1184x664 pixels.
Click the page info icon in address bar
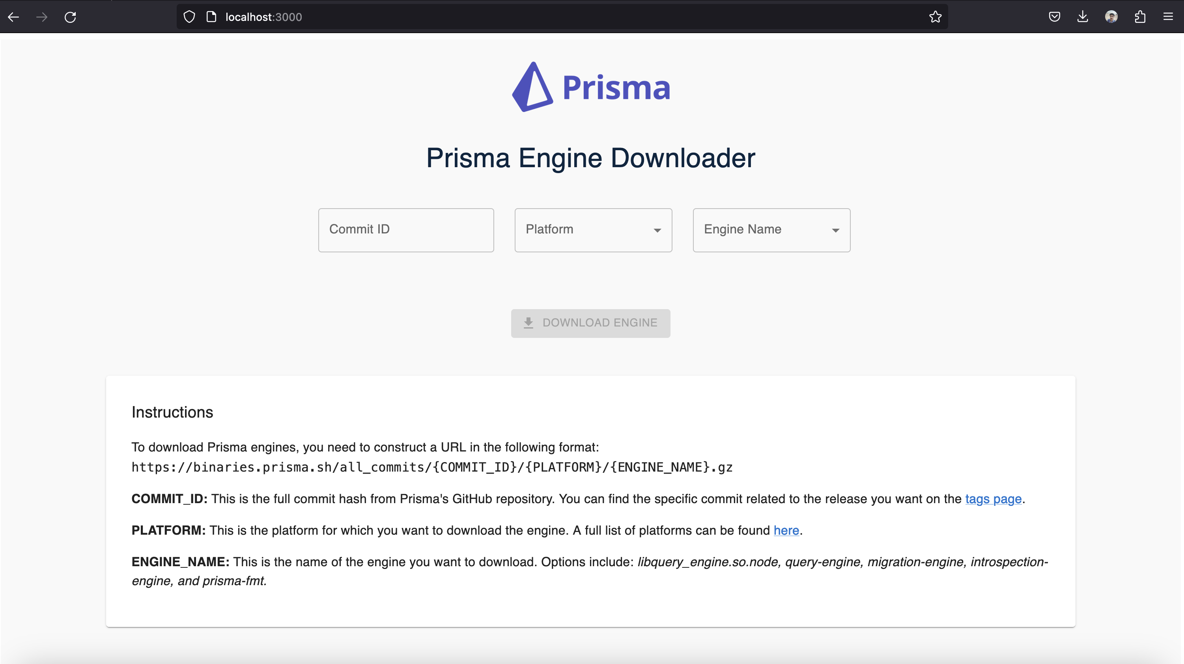coord(211,17)
